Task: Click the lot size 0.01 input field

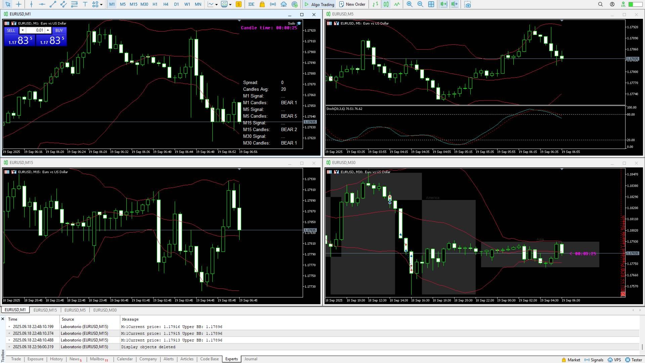Action: pyautogui.click(x=37, y=30)
